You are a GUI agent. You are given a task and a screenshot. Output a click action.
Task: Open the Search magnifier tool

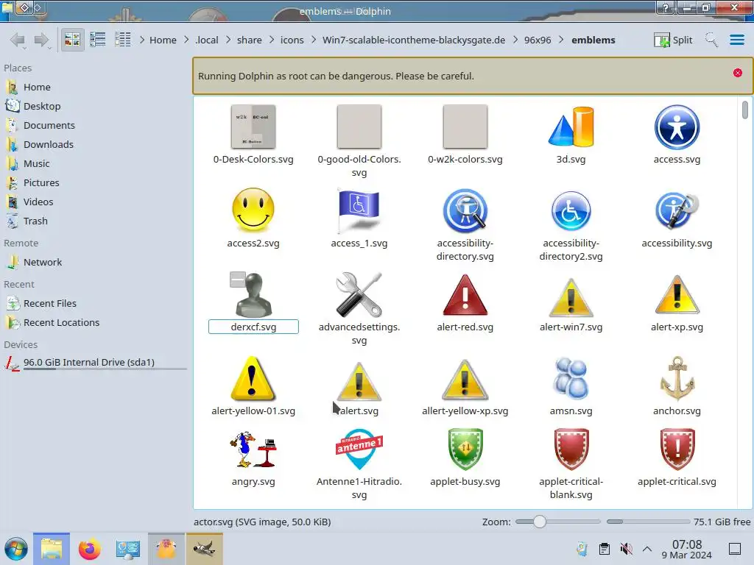[711, 40]
